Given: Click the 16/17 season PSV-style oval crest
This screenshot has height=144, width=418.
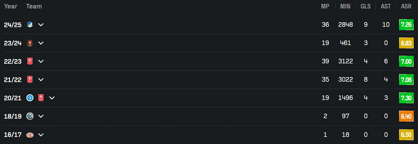Looking at the screenshot, I should point(30,135).
